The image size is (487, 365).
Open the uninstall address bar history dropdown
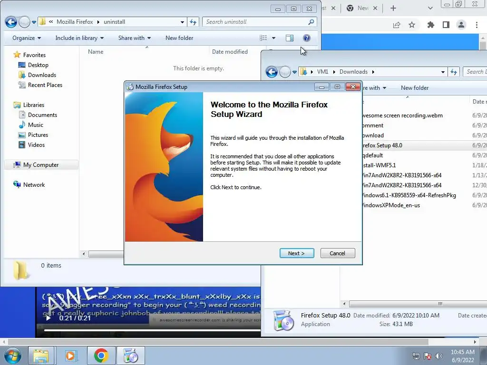point(182,22)
